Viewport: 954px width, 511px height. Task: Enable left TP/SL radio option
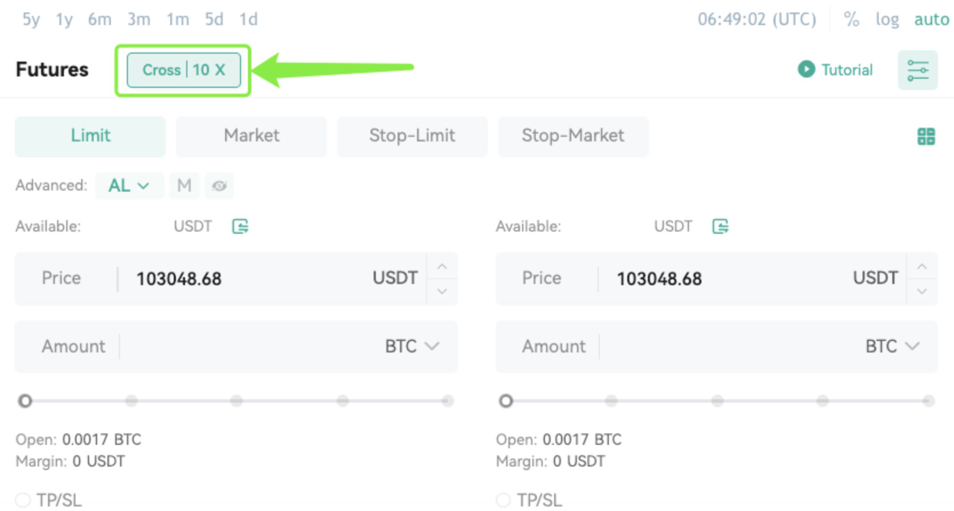point(23,500)
